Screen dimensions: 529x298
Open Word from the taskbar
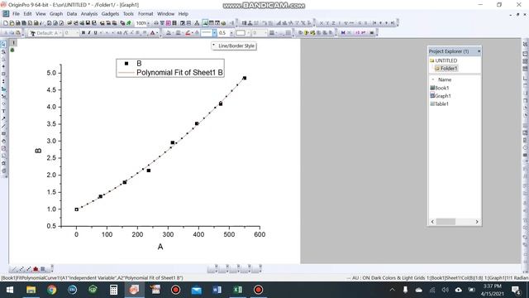[217, 290]
